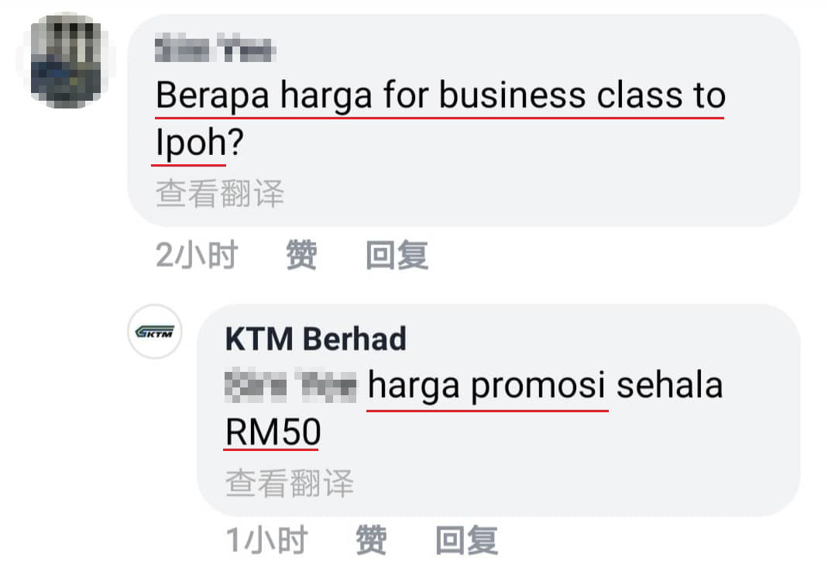View translation of the KTM reply
Viewport: 828px width, 568px height.
point(290,483)
